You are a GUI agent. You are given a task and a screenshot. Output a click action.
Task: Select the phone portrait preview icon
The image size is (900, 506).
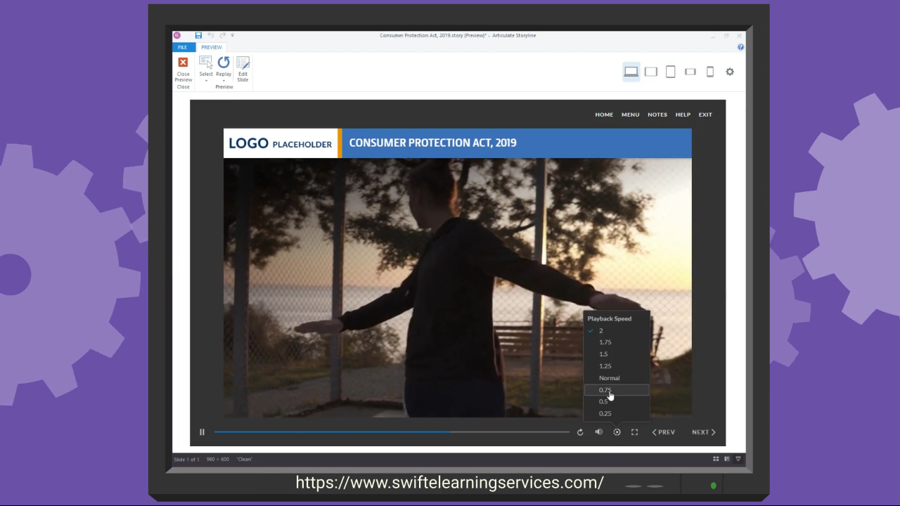710,72
